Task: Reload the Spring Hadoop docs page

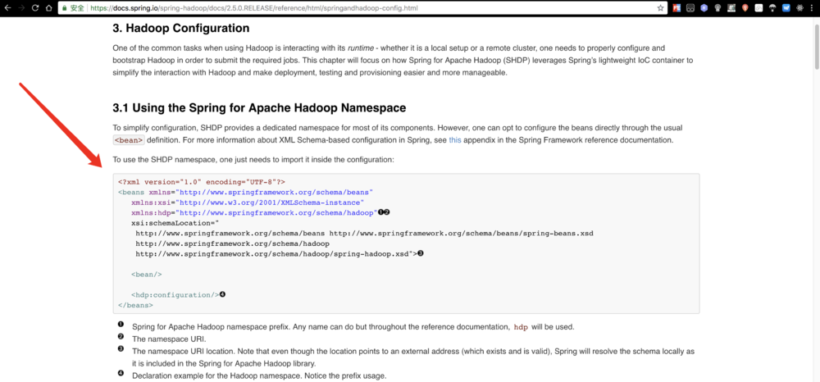Action: pyautogui.click(x=35, y=7)
